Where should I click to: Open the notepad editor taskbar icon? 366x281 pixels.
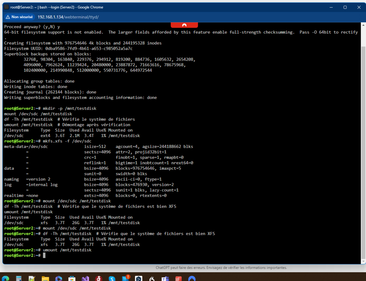click(x=32, y=278)
